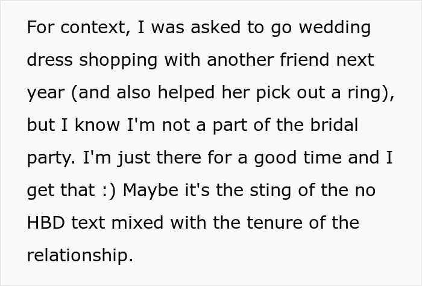Click the word "sting"
The height and width of the screenshot is (286, 422).
271,191
